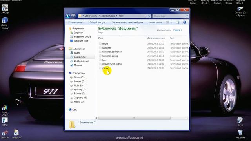
Task: Go back with the Explorer back arrow
Action: click(x=68, y=16)
